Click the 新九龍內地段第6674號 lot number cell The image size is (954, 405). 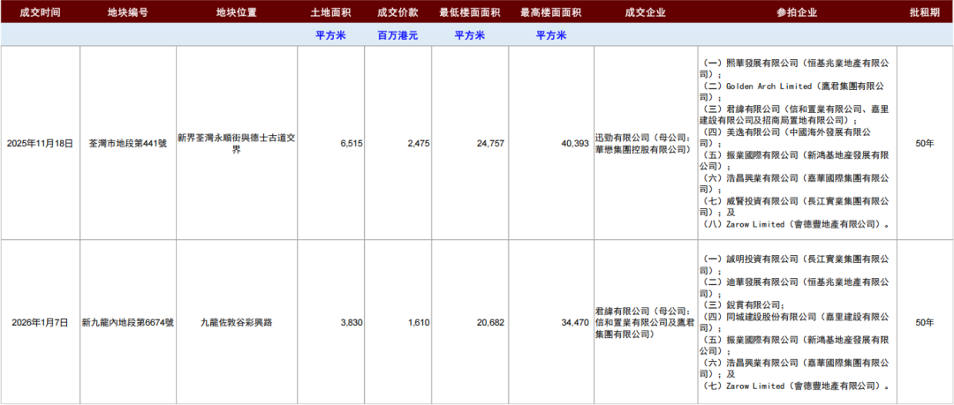128,323
